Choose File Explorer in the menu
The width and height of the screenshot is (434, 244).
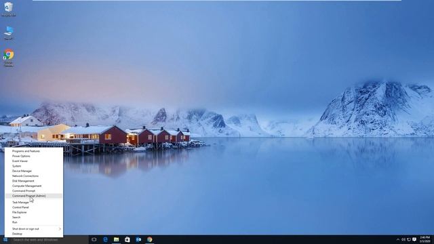(x=34, y=212)
